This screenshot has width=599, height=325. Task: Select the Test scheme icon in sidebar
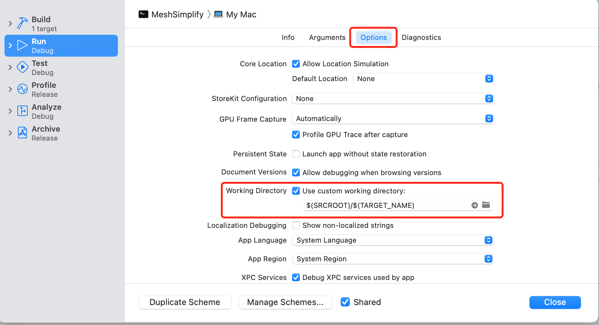click(22, 67)
